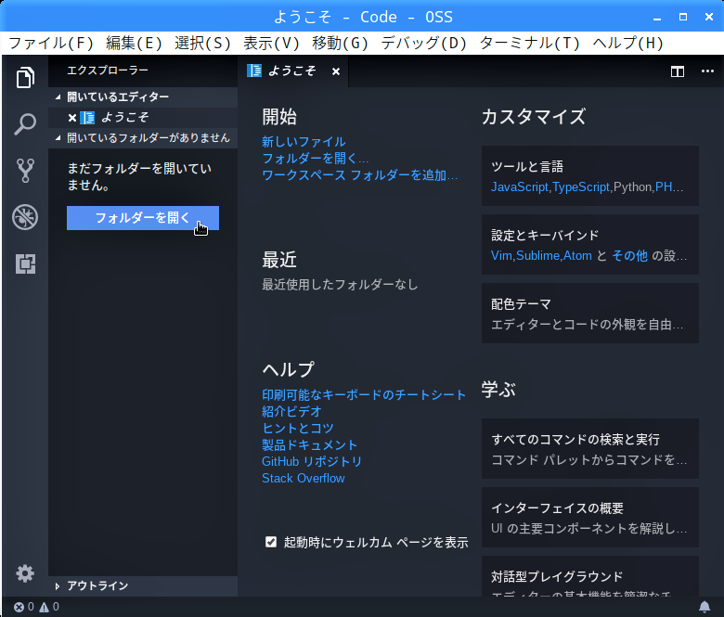This screenshot has height=617, width=724.
Task: Open the Extensions view icon
Action: click(25, 264)
